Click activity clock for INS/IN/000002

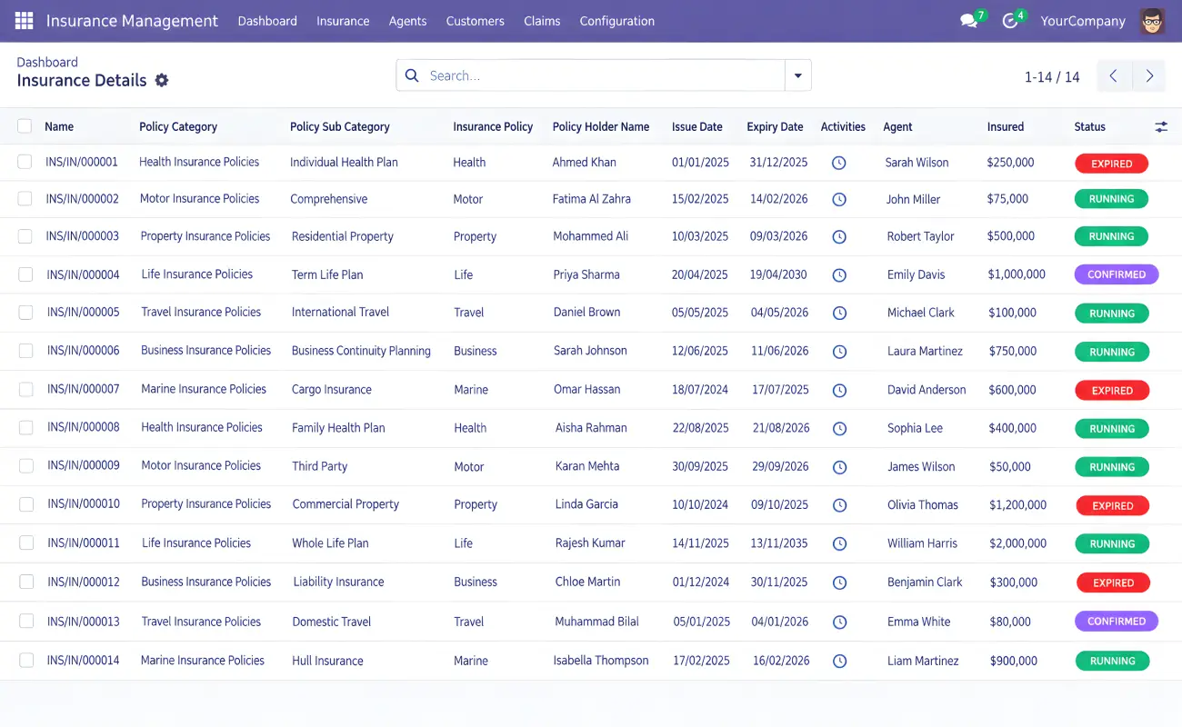pyautogui.click(x=839, y=199)
